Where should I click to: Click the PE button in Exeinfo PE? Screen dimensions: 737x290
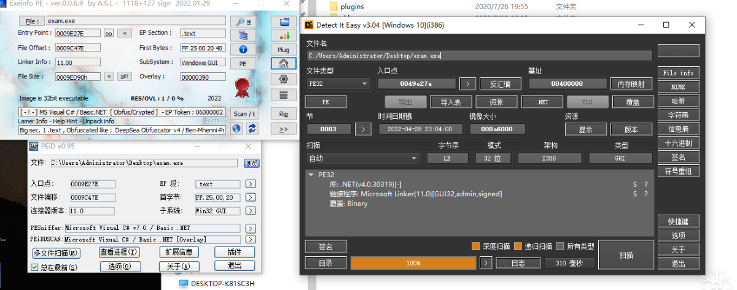coord(243,64)
